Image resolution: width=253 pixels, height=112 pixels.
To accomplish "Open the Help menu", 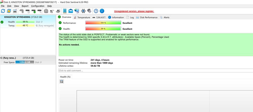I will pos(50,6).
